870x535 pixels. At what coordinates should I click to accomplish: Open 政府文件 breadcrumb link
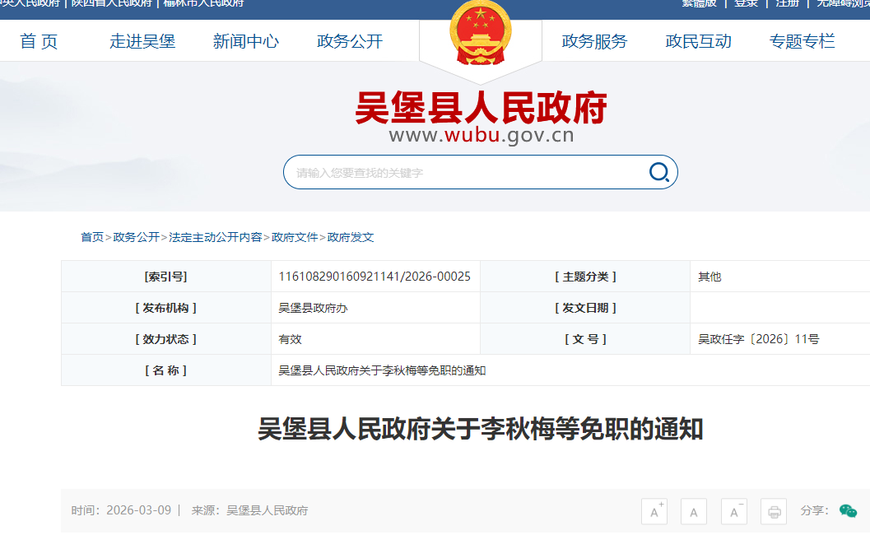click(295, 237)
